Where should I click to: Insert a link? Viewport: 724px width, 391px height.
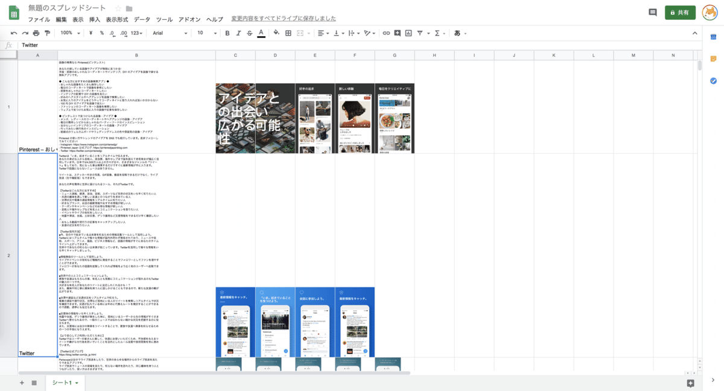click(x=387, y=33)
